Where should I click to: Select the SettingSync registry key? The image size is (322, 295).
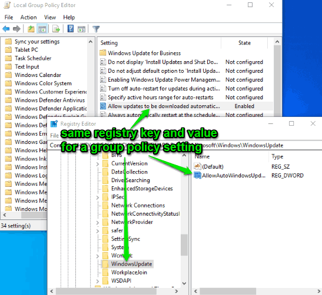pos(125,239)
